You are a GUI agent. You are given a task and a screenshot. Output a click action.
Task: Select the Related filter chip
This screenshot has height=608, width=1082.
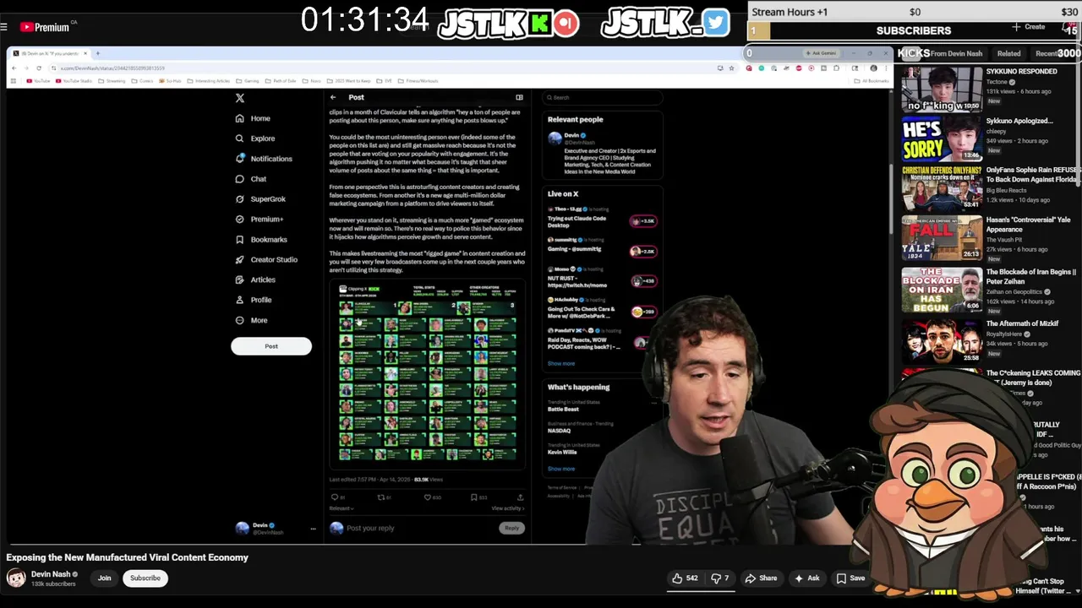click(x=1008, y=53)
